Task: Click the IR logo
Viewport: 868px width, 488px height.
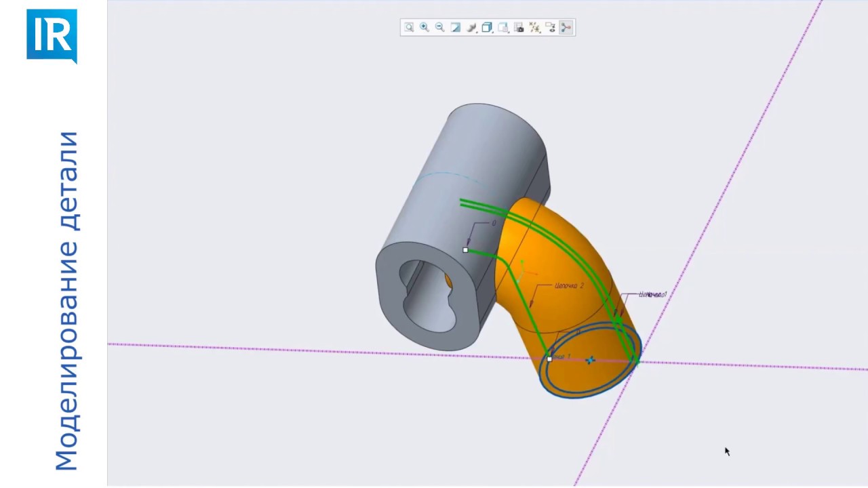Action: click(x=52, y=37)
